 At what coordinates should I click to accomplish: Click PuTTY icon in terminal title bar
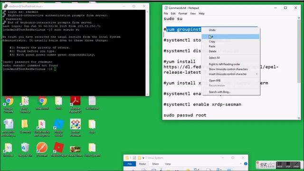click(x=6, y=6)
